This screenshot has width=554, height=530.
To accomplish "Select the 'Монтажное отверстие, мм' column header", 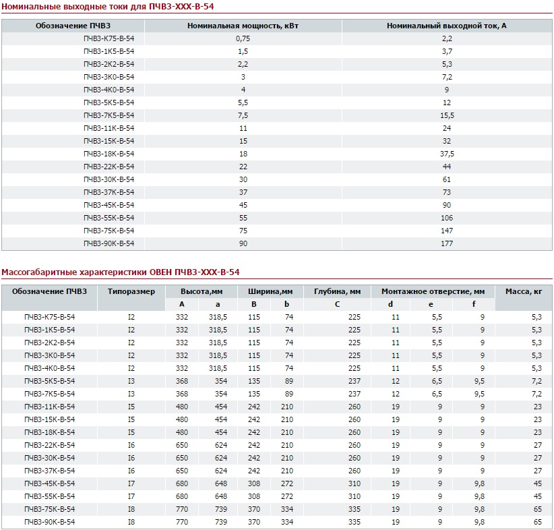I will [433, 292].
